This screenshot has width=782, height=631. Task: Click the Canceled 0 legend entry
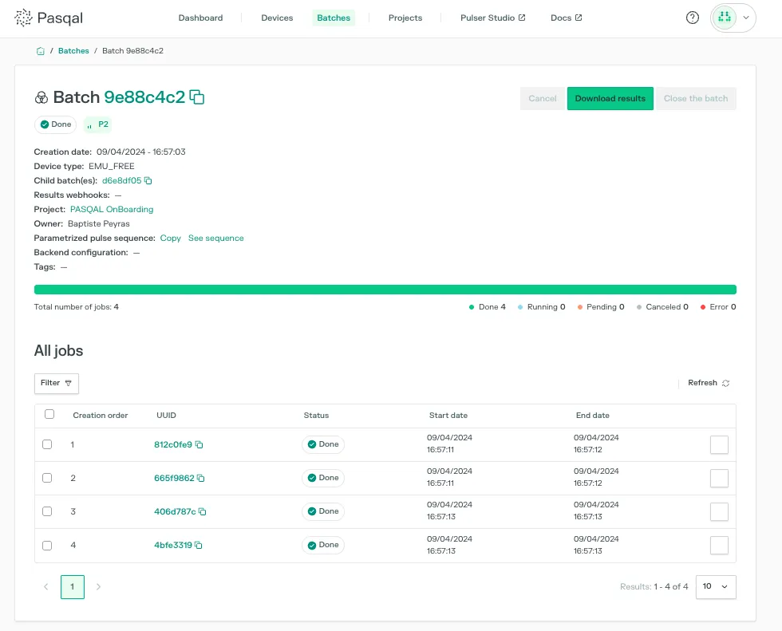click(x=662, y=307)
